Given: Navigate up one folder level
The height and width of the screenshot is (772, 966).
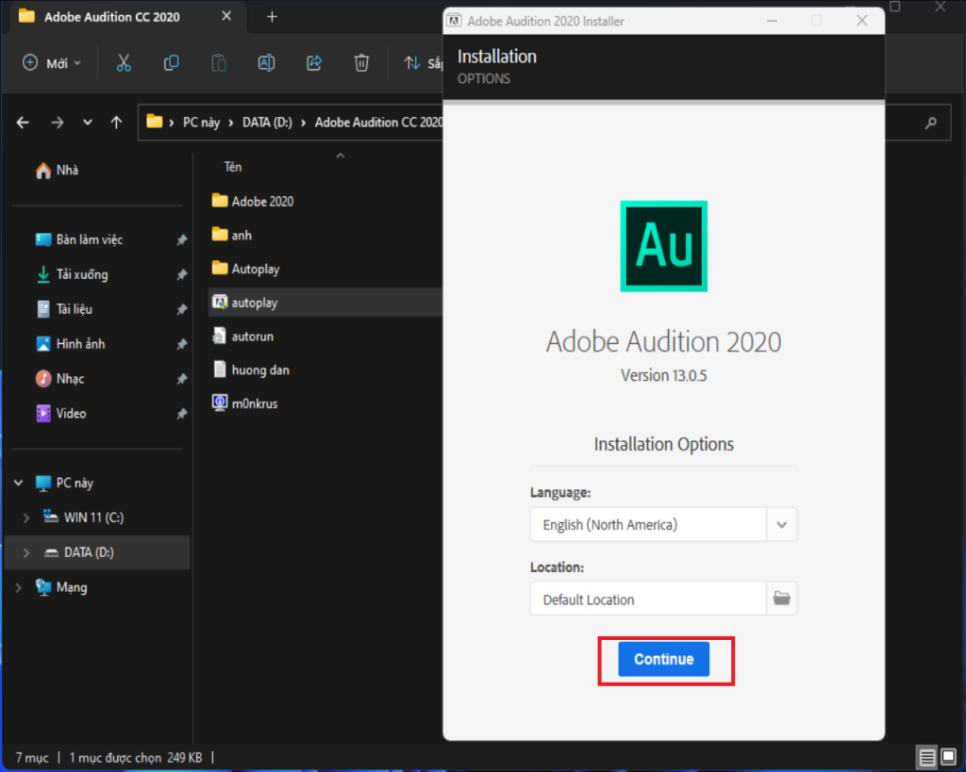Looking at the screenshot, I should [116, 123].
